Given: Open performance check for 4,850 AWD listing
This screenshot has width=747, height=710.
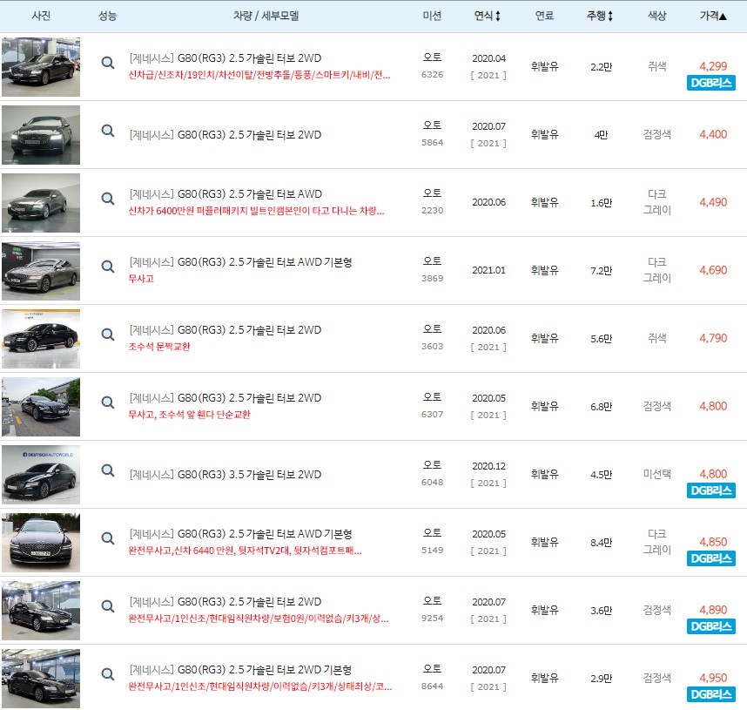Looking at the screenshot, I should pyautogui.click(x=108, y=538).
